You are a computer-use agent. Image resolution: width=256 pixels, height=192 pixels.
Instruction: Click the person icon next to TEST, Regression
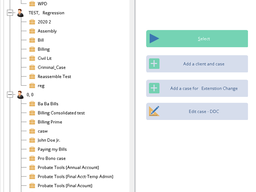point(20,13)
